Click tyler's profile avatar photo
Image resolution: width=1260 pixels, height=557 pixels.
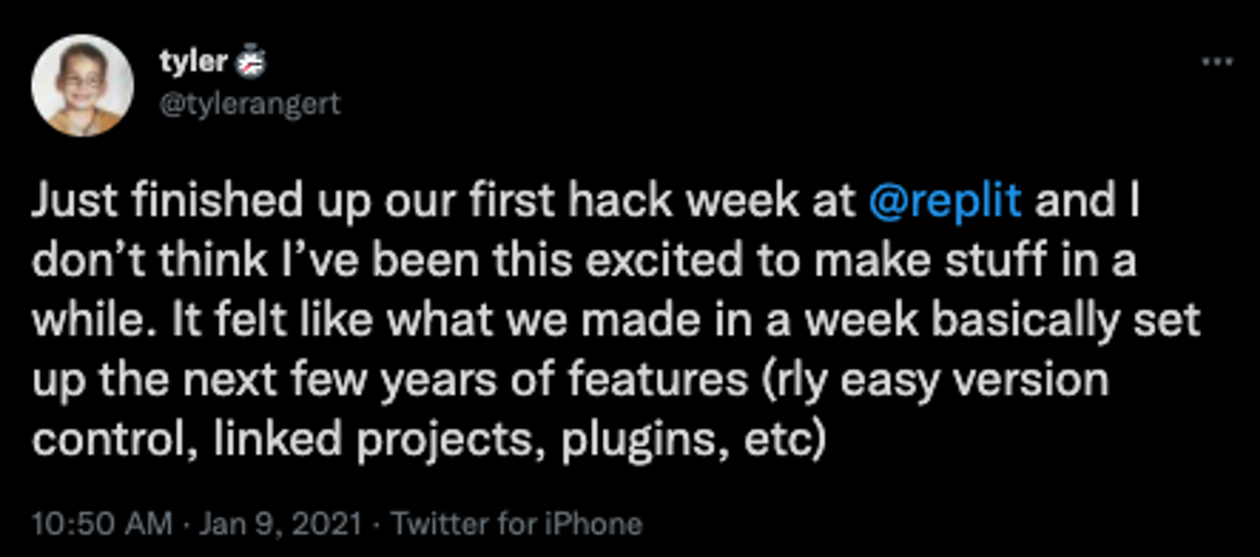[83, 85]
